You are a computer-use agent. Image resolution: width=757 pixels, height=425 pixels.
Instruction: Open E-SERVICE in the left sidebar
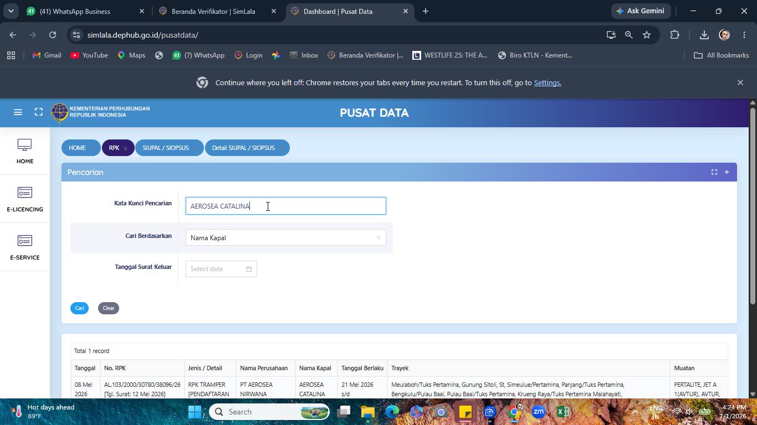click(x=25, y=247)
